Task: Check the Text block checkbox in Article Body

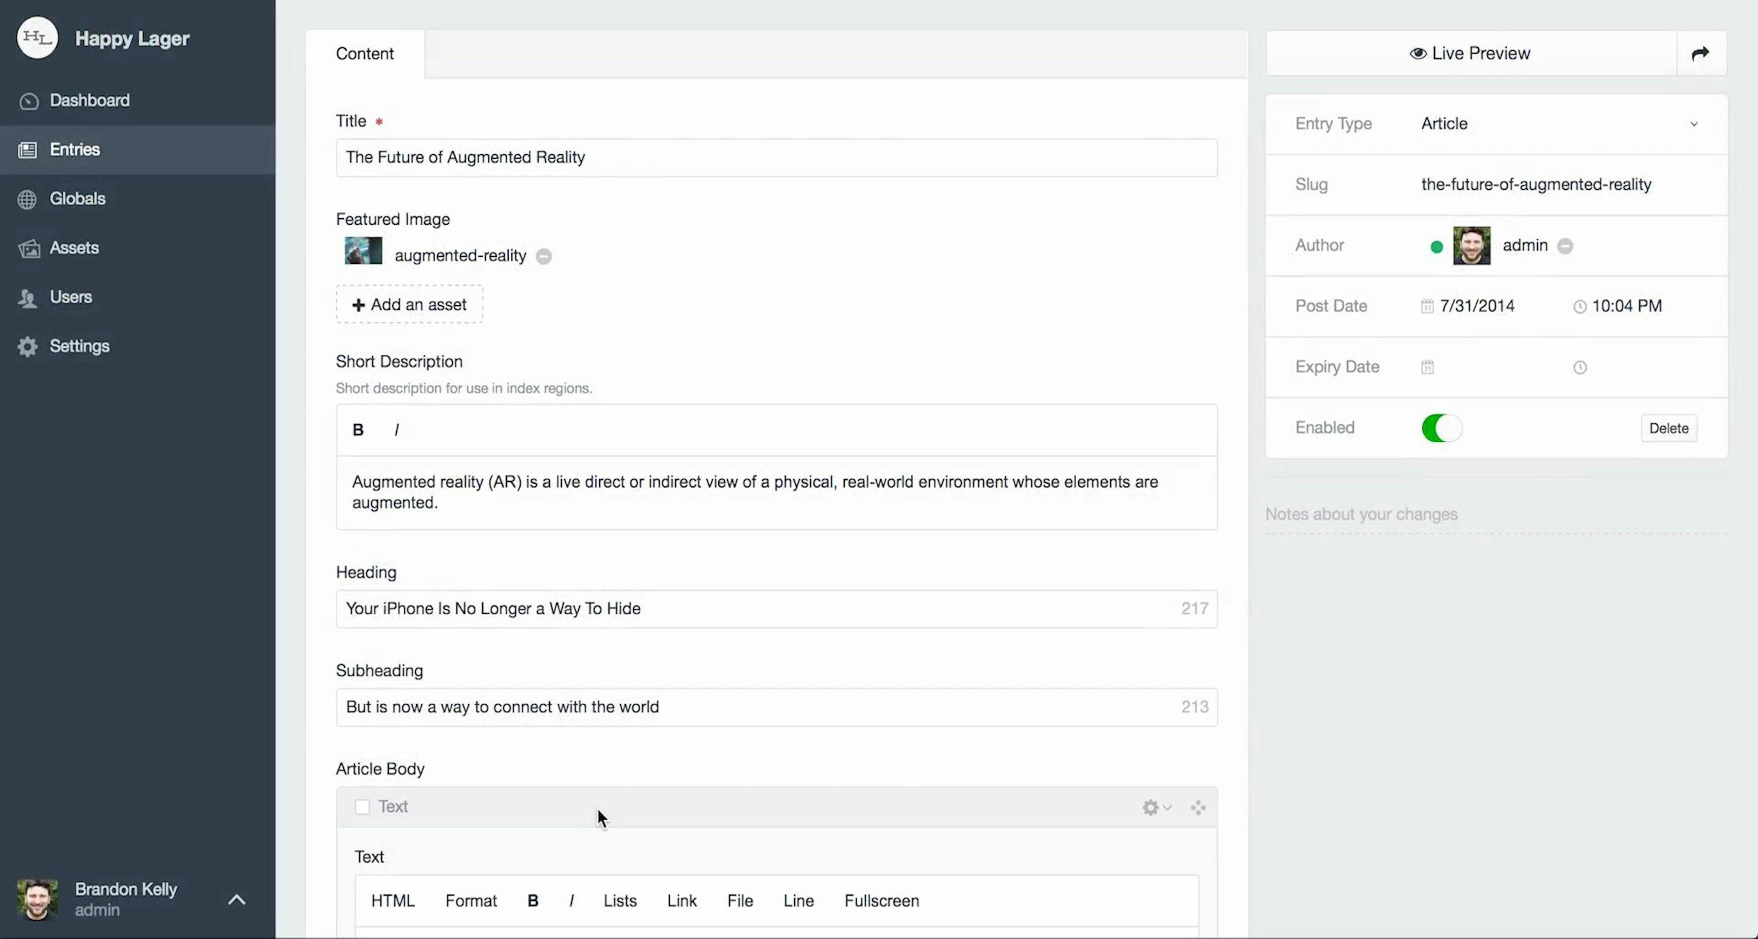Action: coord(363,807)
